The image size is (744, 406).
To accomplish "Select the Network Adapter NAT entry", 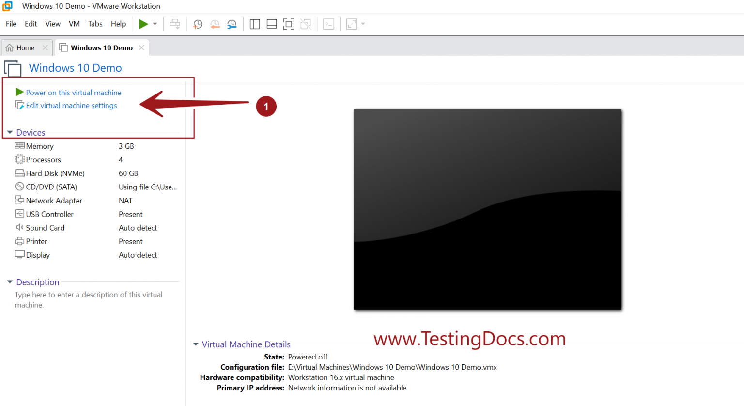I will pyautogui.click(x=53, y=200).
